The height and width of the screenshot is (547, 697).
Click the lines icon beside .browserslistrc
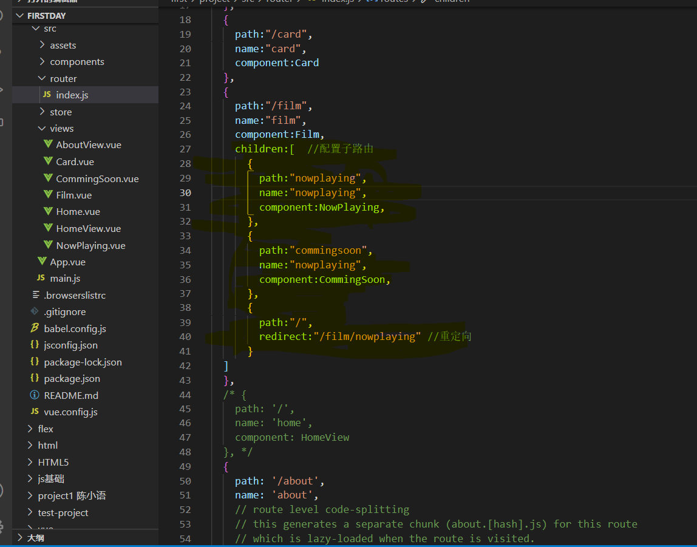(x=36, y=294)
